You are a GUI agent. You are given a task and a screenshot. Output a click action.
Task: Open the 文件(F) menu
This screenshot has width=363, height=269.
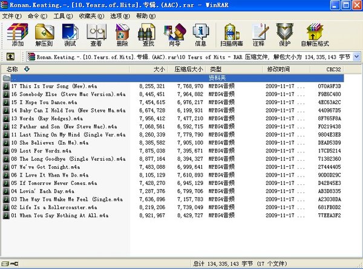[12, 16]
